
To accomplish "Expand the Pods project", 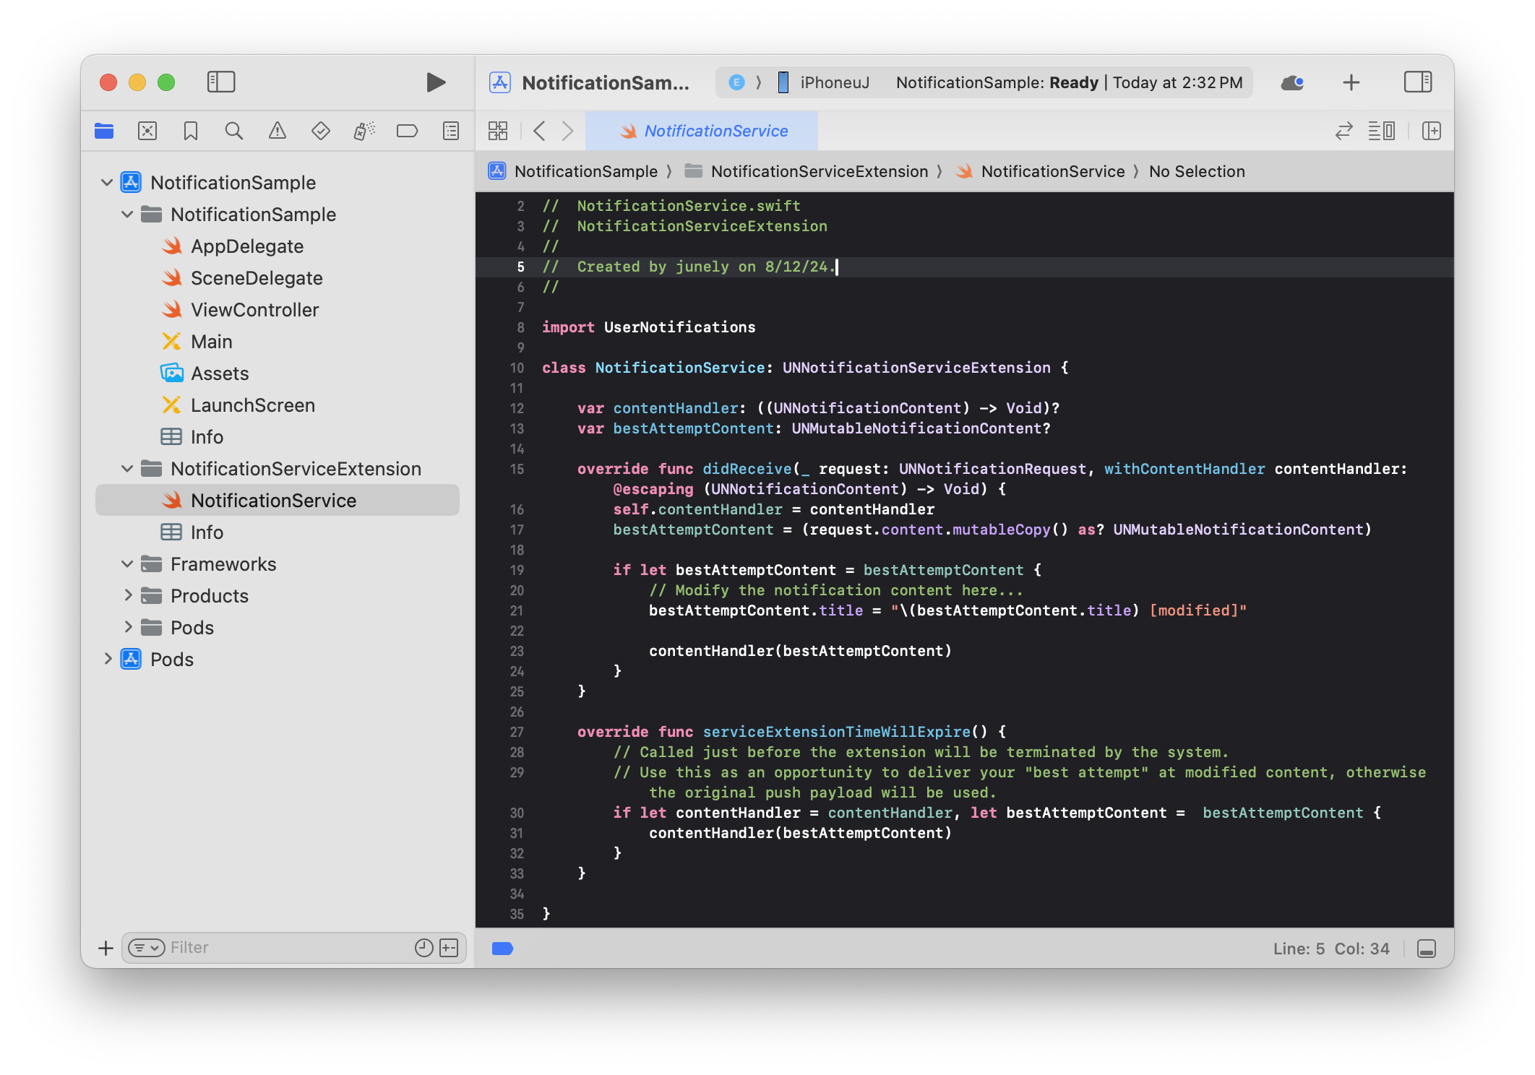I will click(x=107, y=659).
